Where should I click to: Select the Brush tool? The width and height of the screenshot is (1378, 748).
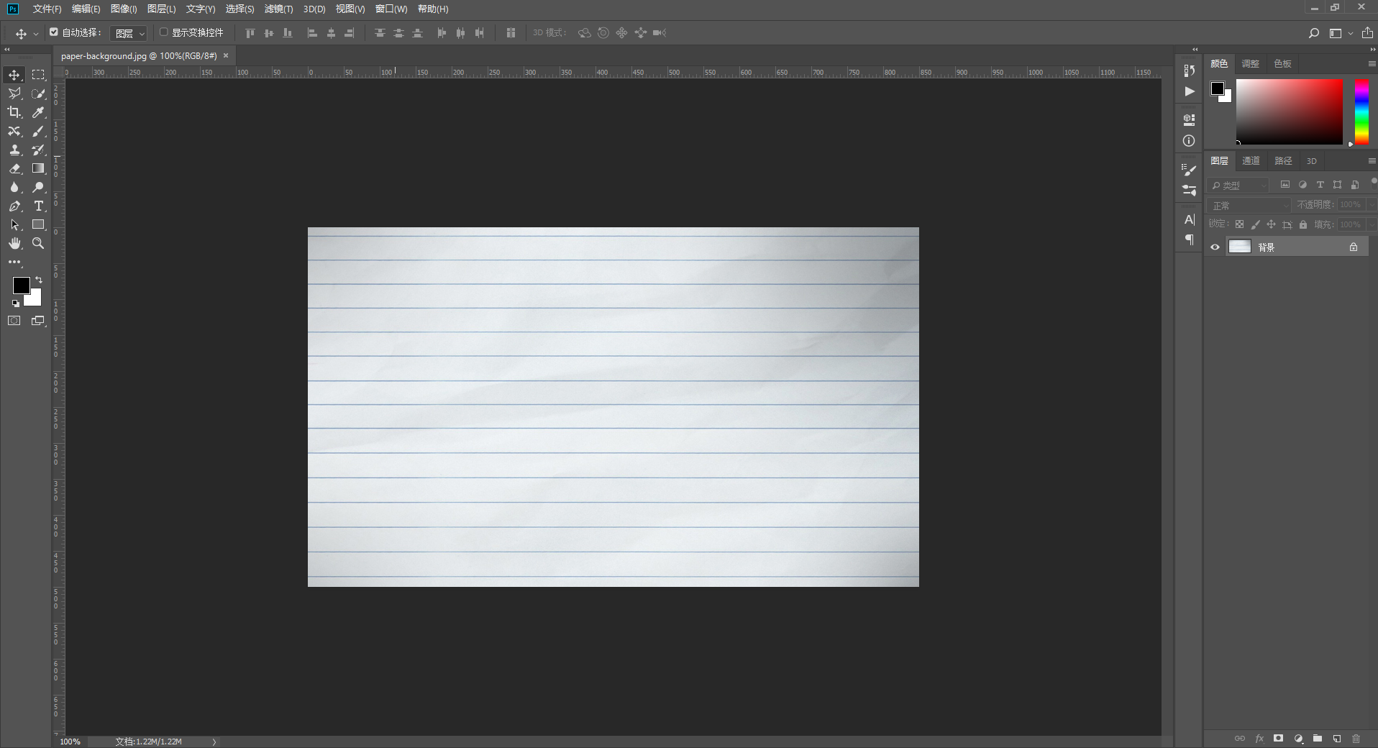pos(38,131)
